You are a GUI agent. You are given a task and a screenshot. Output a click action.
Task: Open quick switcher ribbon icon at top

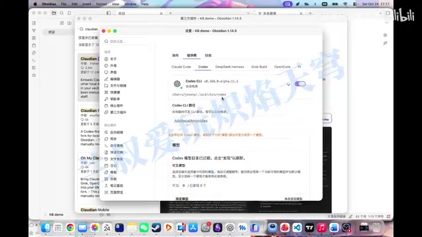(34, 23)
